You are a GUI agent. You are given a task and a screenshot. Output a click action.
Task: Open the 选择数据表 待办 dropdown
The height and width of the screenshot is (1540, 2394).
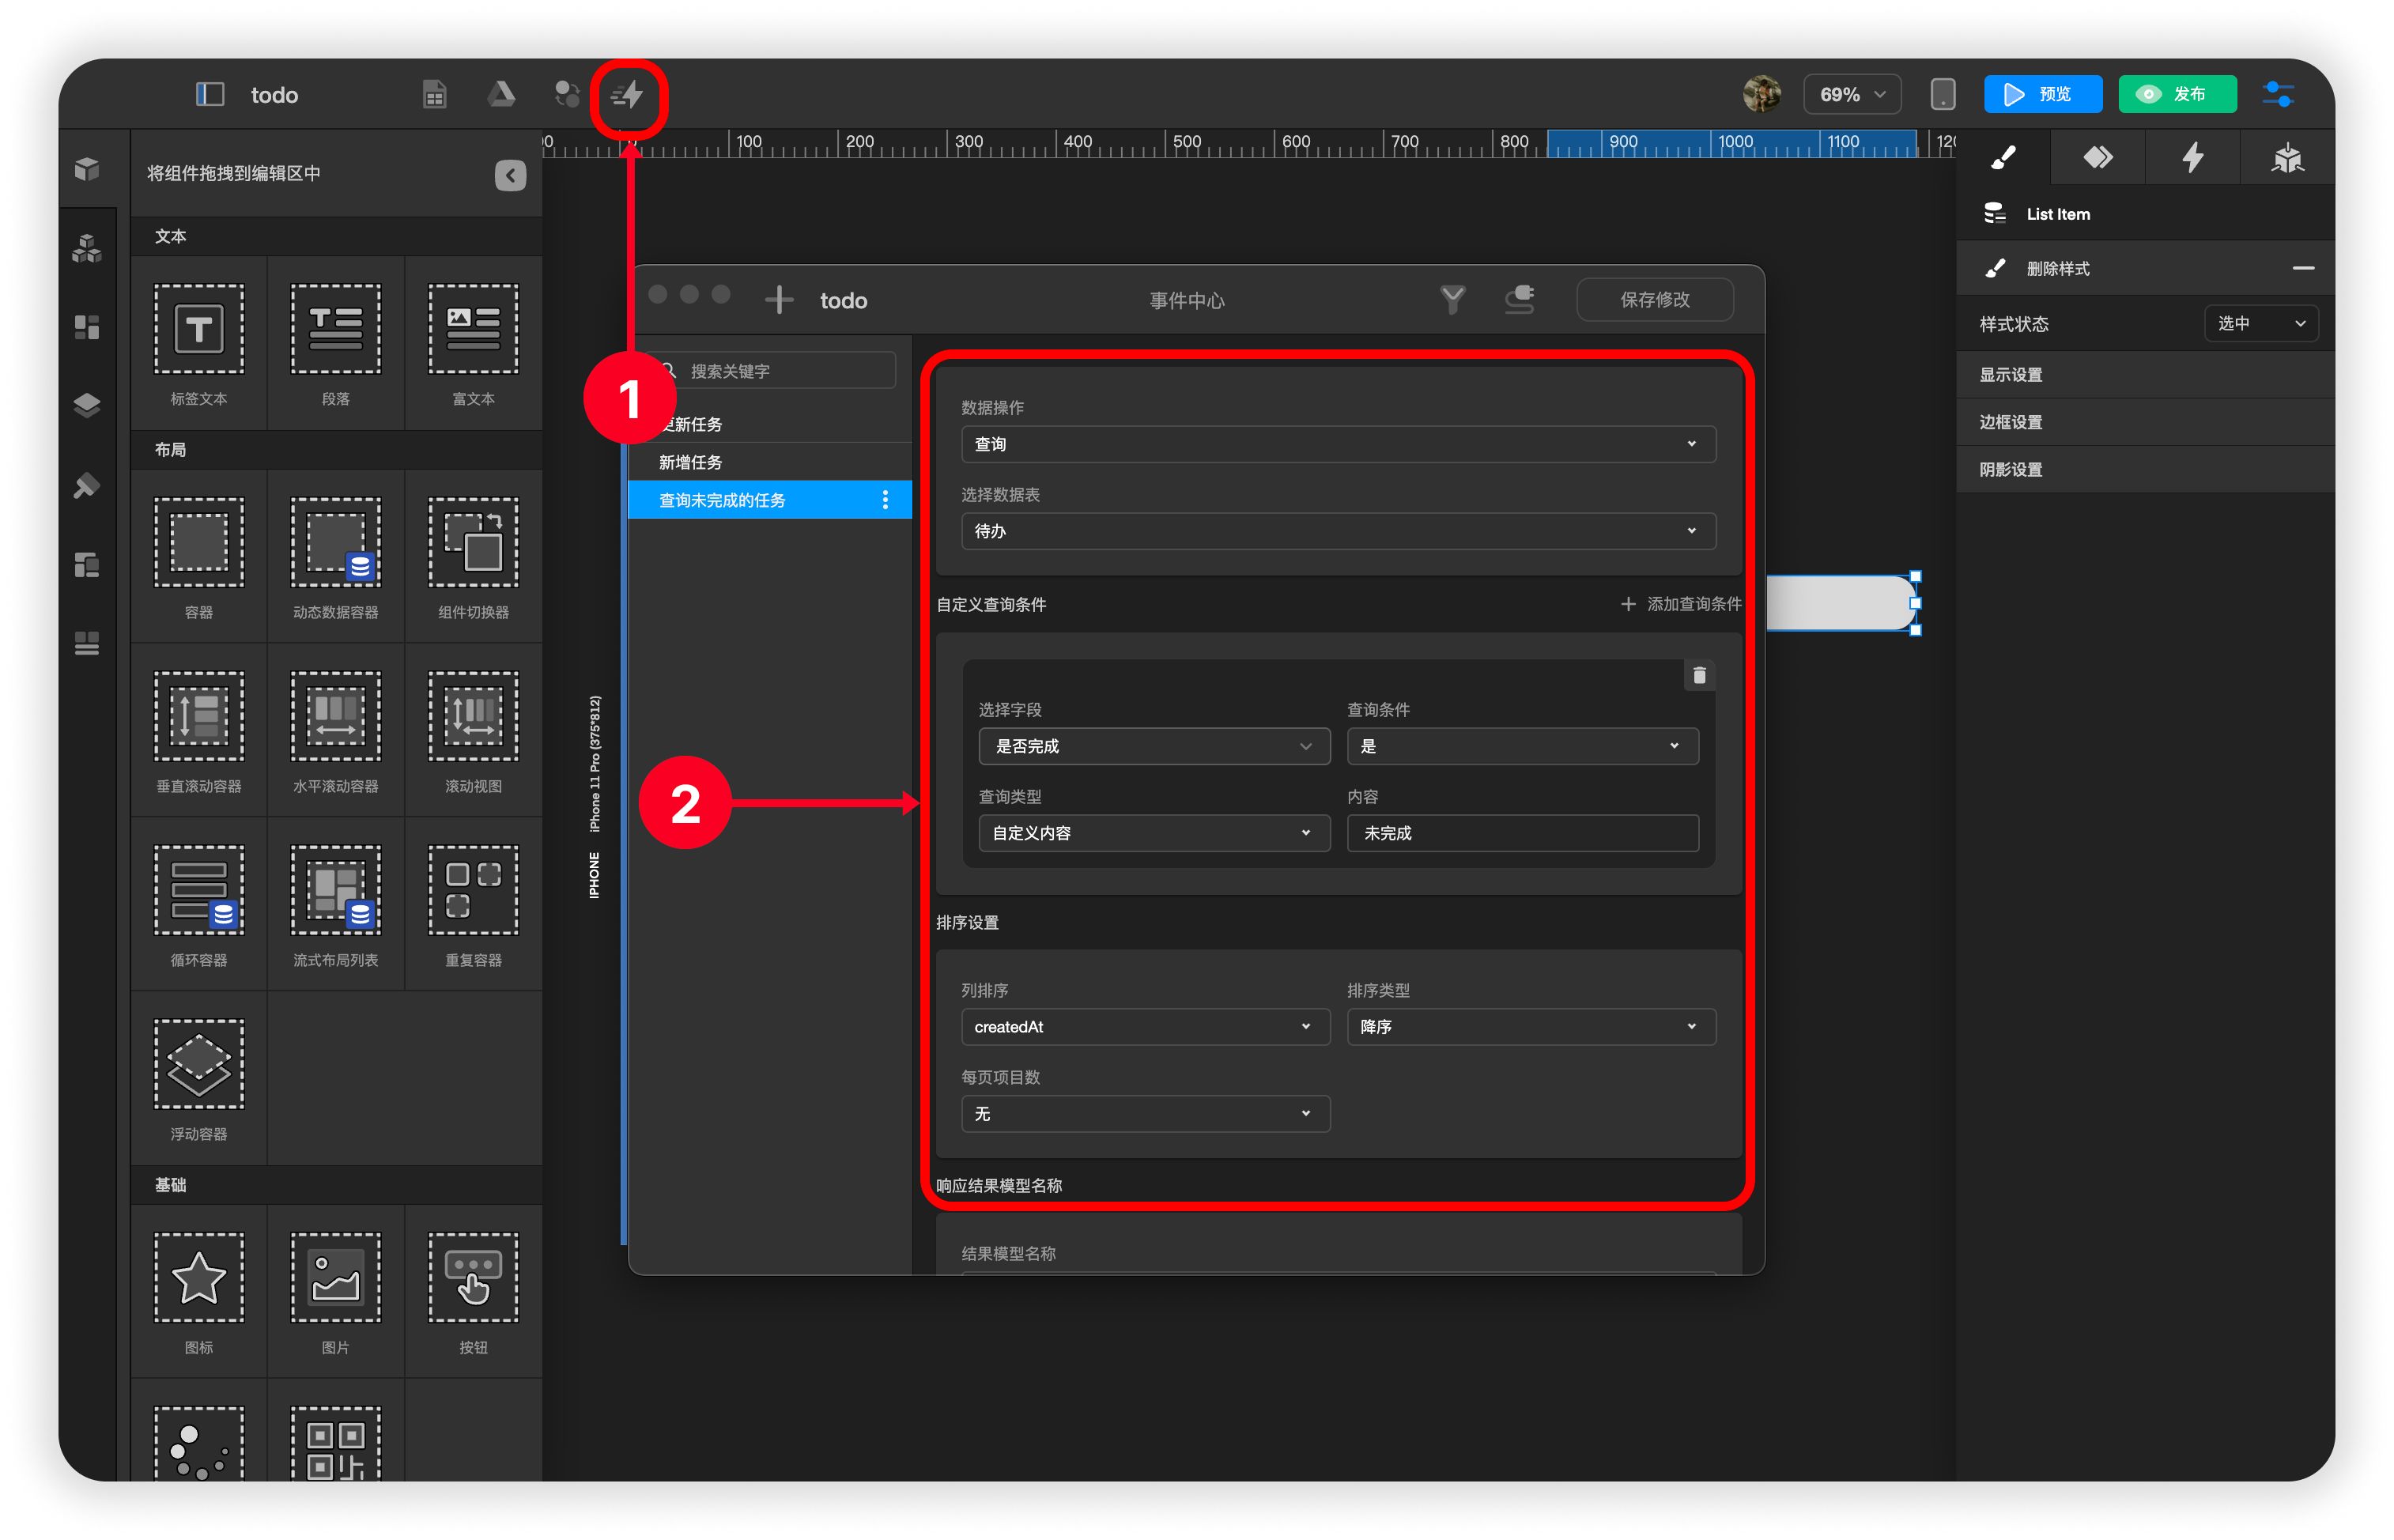click(x=1337, y=531)
